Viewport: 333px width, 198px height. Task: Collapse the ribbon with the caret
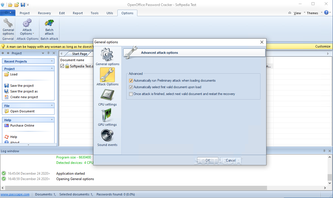click(x=290, y=13)
